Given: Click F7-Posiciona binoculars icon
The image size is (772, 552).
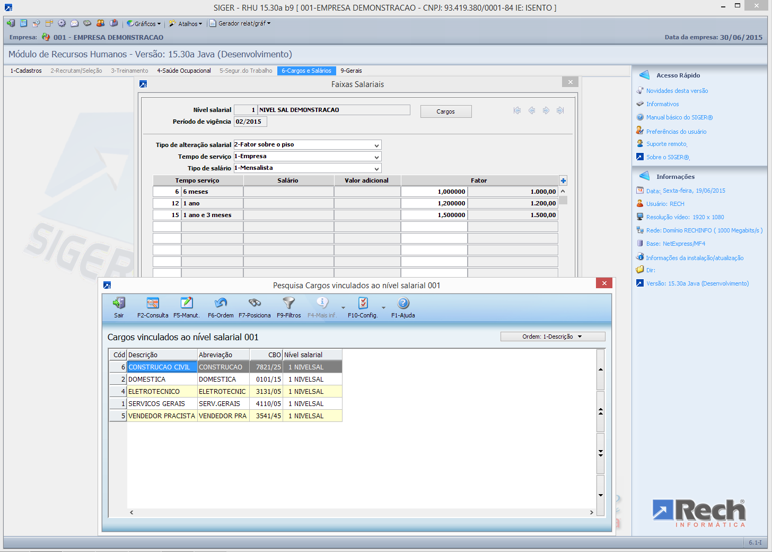Looking at the screenshot, I should [255, 304].
